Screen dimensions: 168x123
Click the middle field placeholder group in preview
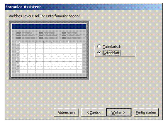pos(48,36)
